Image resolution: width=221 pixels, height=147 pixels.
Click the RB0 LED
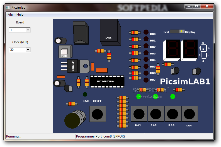146,32
